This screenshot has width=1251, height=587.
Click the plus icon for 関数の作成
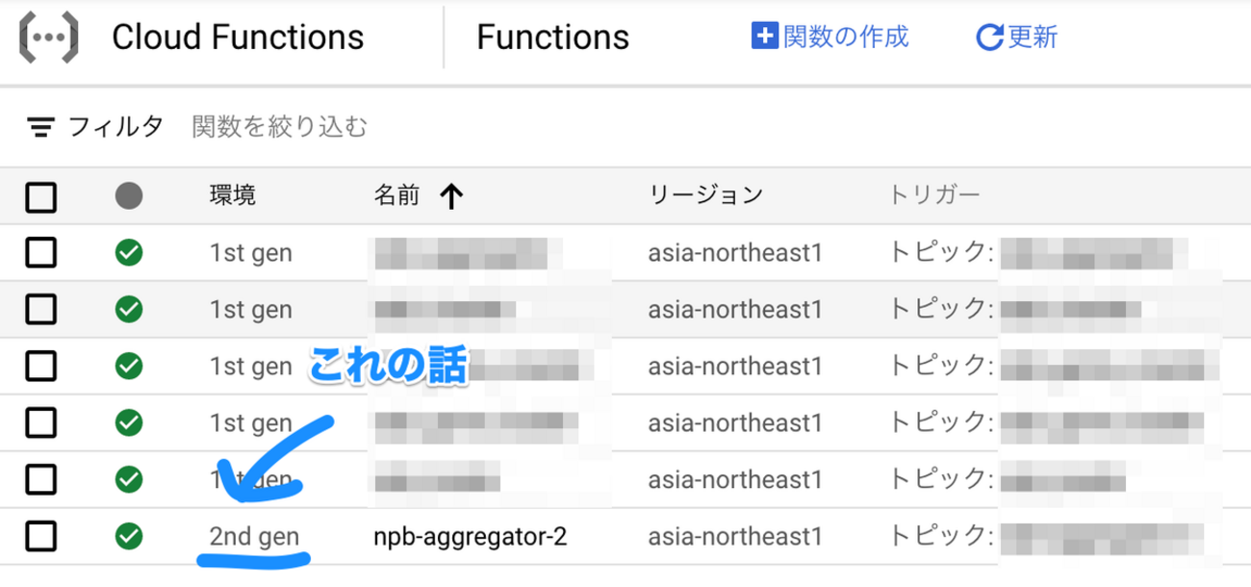click(x=764, y=37)
